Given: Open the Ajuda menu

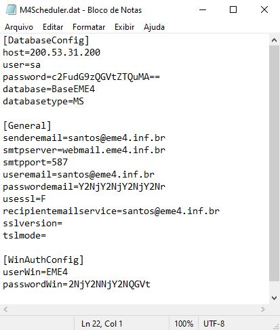Looking at the screenshot, I should 154,27.
